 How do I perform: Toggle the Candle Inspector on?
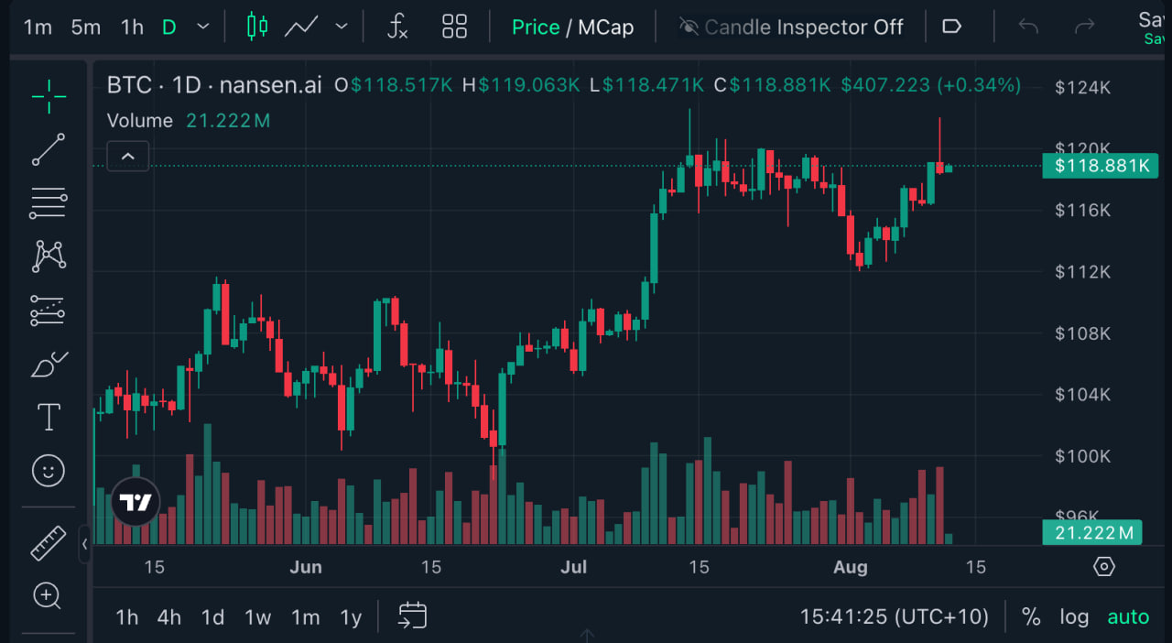(791, 27)
